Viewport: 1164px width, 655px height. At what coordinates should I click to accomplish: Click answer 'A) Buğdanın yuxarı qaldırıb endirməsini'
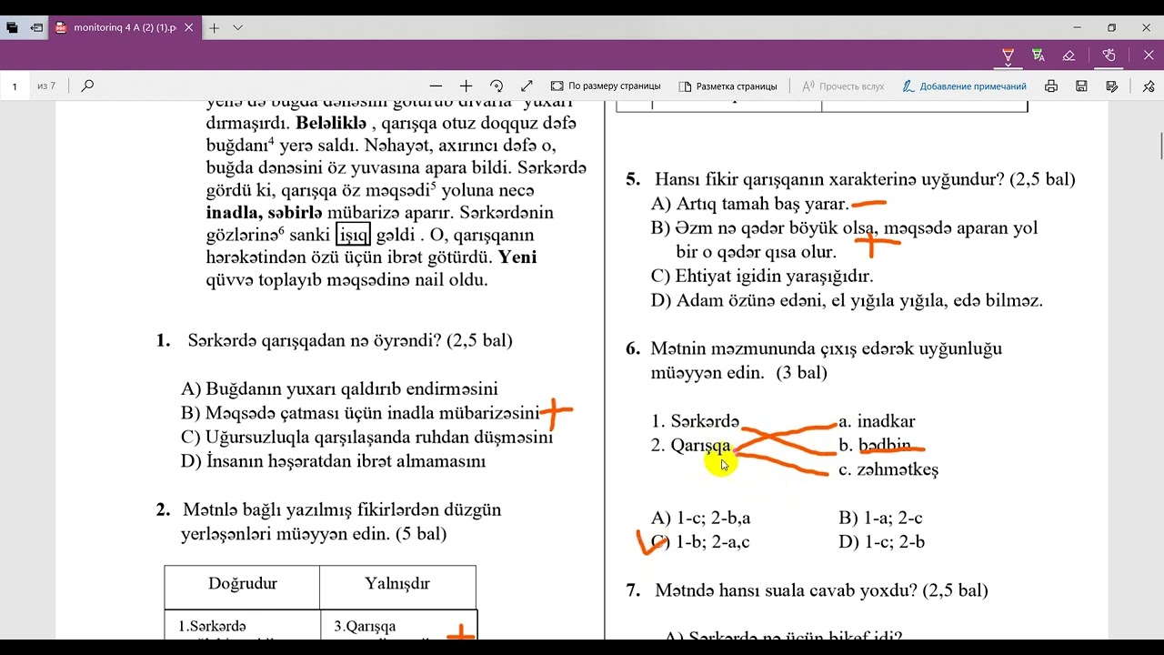point(339,388)
